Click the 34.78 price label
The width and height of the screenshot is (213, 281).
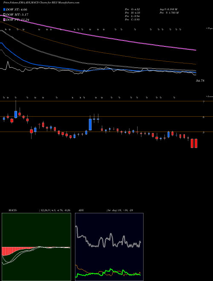tap(200, 81)
